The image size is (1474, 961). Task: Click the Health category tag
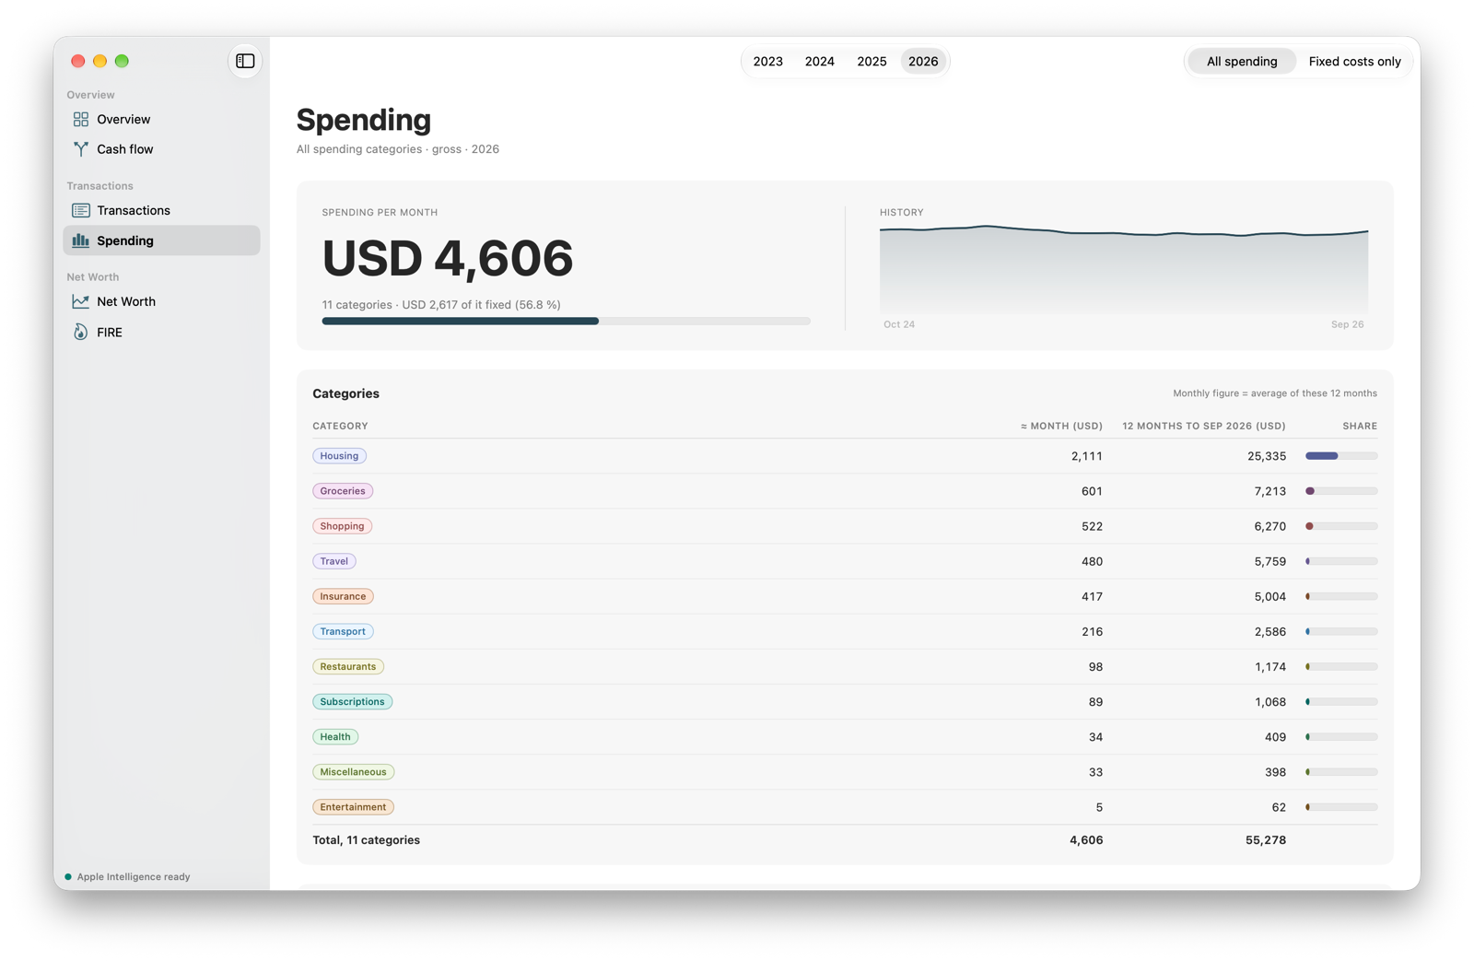[x=335, y=736]
